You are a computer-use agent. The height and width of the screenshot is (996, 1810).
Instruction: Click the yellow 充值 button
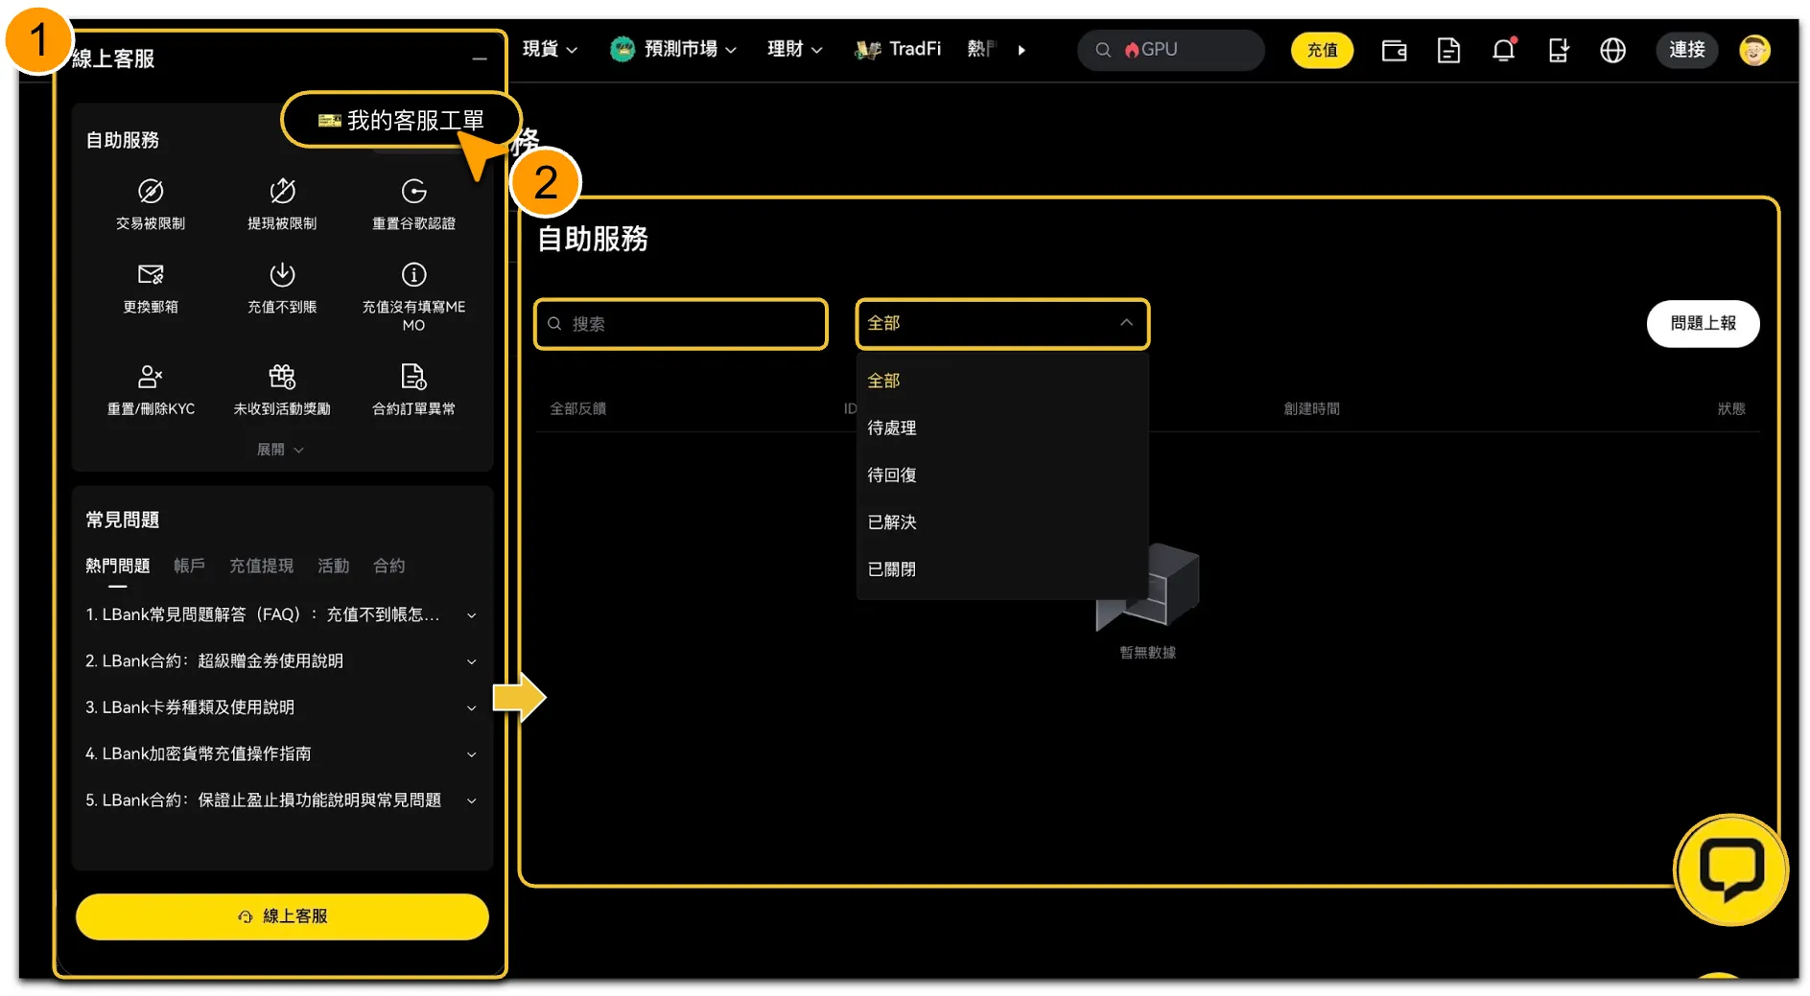[1322, 50]
